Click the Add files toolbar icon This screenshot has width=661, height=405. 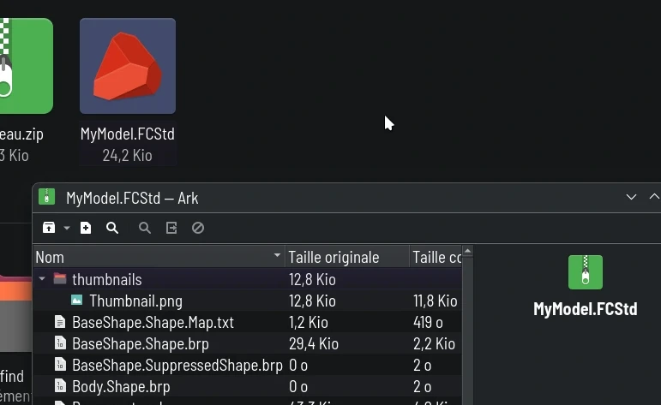(x=86, y=228)
